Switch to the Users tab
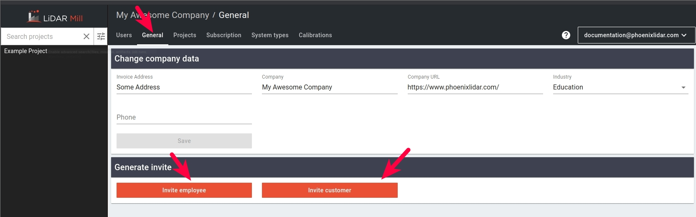This screenshot has width=696, height=217. [x=124, y=35]
